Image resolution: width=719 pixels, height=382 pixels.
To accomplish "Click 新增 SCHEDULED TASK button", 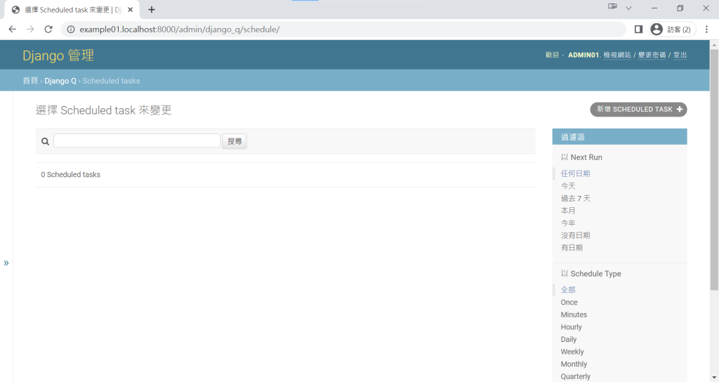I will [x=638, y=109].
